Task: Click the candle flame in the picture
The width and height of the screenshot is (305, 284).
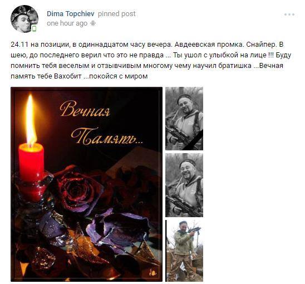Action: tap(31, 120)
